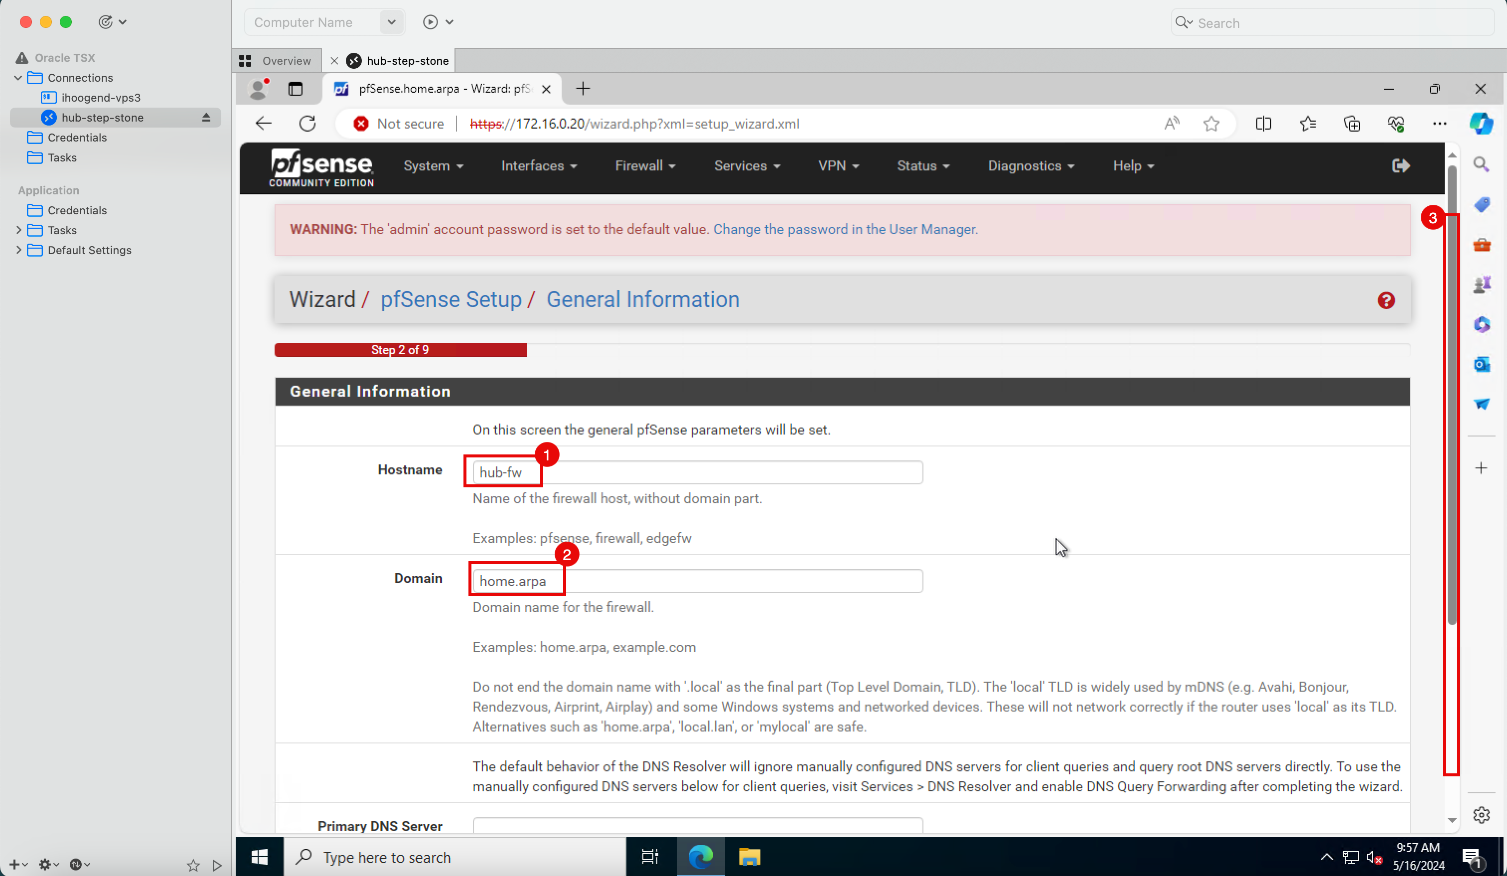Collapse the Connections folder tree
This screenshot has width=1507, height=876.
click(x=18, y=78)
